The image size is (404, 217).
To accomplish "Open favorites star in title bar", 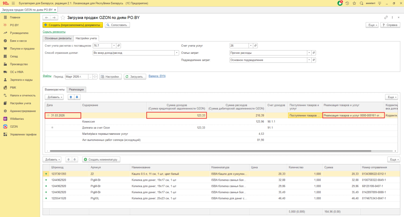I will (x=354, y=3).
